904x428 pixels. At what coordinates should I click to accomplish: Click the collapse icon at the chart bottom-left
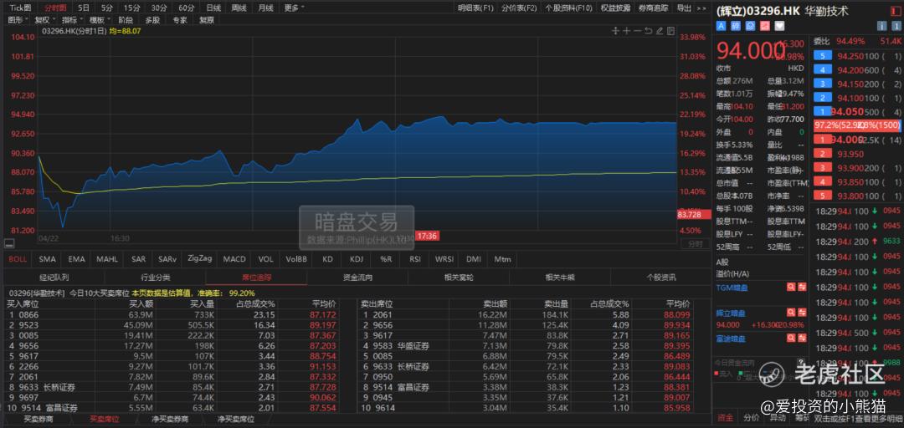coord(8,244)
